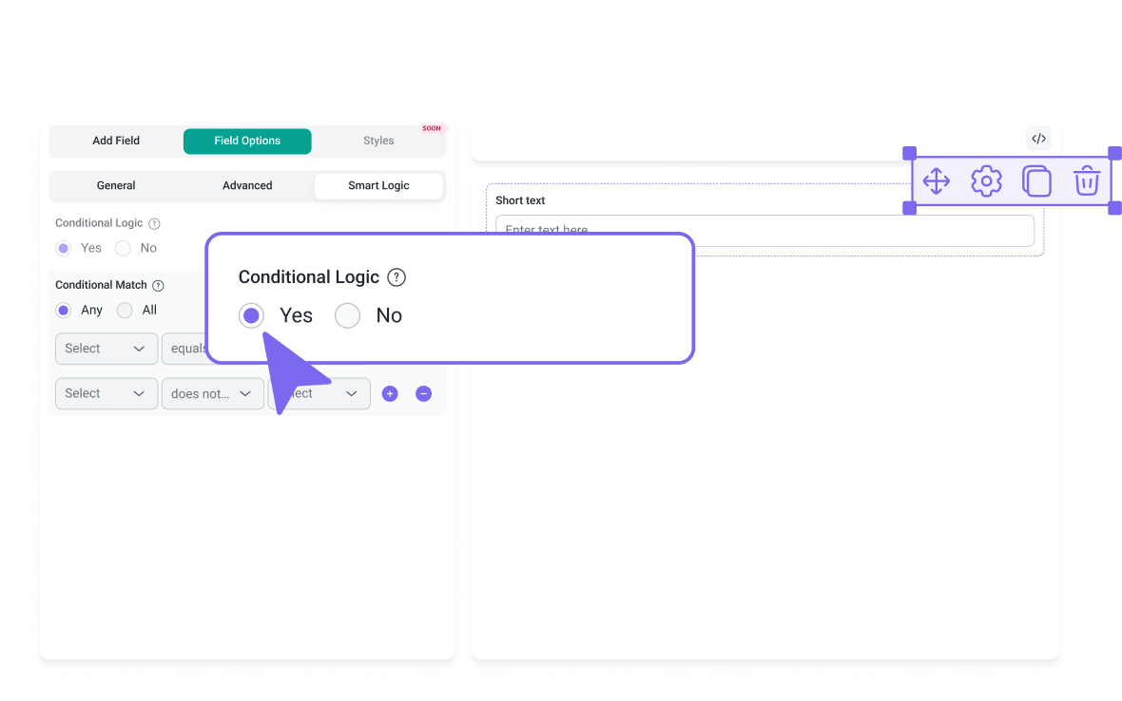Viewport: 1122px width, 701px height.
Task: Open the Styles tab
Action: click(378, 141)
